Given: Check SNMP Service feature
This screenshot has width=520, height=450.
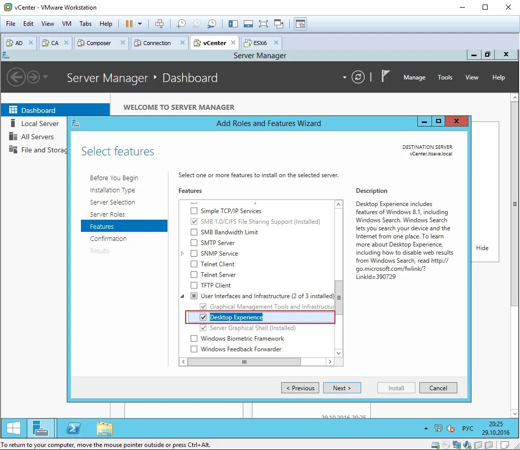Looking at the screenshot, I should 194,253.
